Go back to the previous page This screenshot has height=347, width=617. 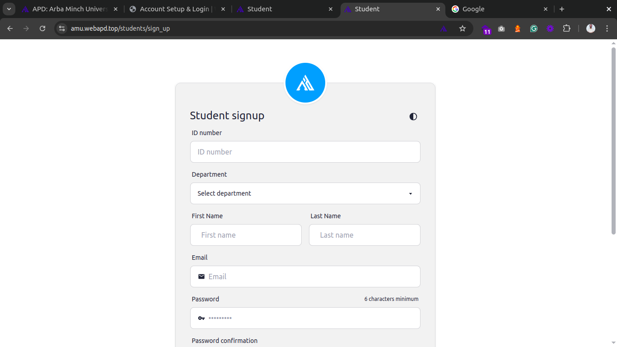pyautogui.click(x=10, y=28)
